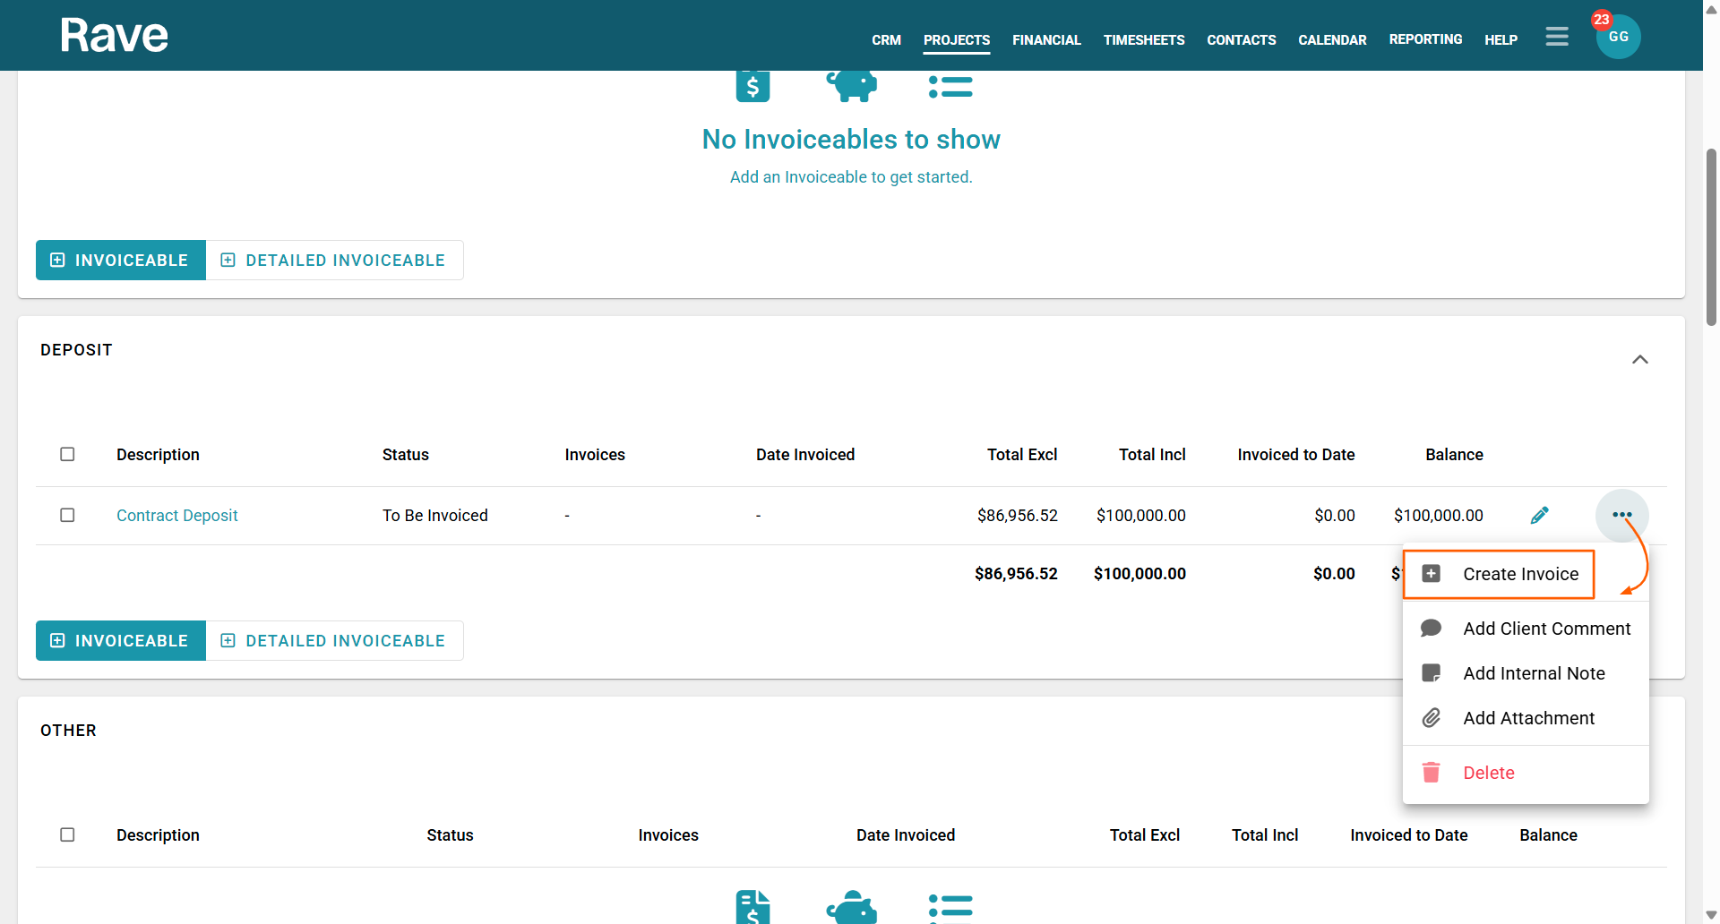Click the Other table Status header
This screenshot has height=924, width=1720.
pos(450,834)
